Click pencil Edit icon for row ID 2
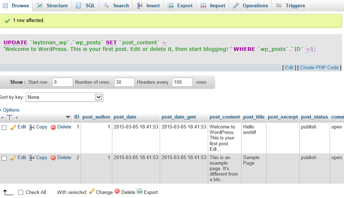This screenshot has width=344, height=198. click(13, 158)
